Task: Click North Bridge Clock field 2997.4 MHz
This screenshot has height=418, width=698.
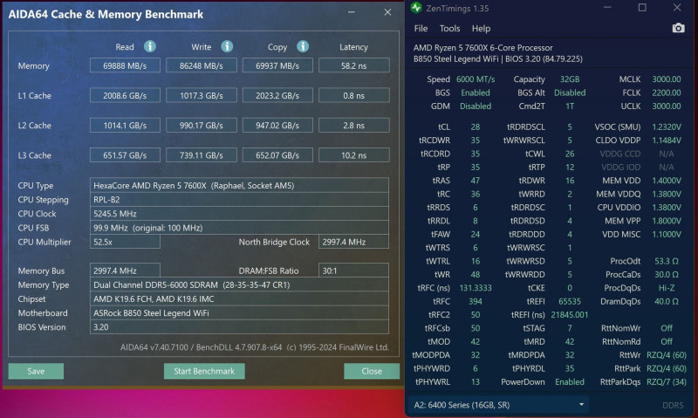Action: point(353,242)
